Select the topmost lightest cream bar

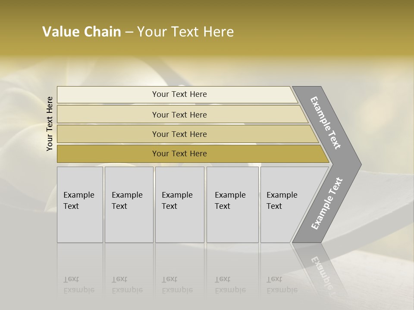(179, 94)
